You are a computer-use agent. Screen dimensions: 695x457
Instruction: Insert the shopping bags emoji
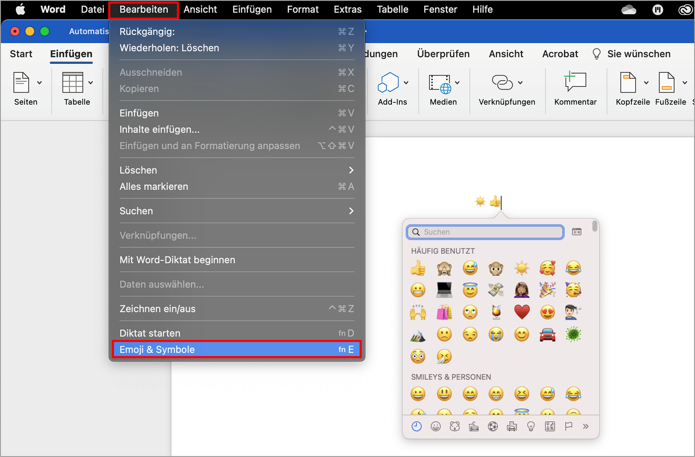click(444, 312)
